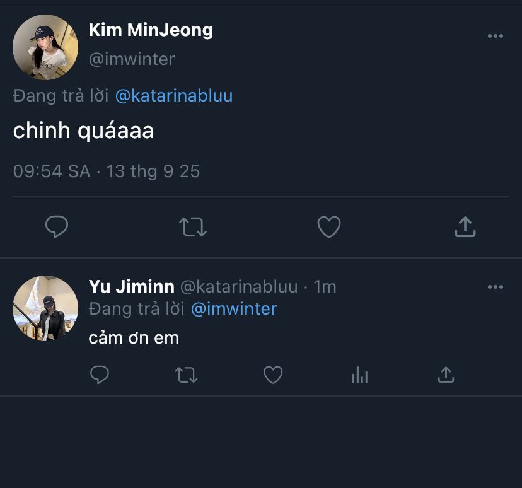This screenshot has width=522, height=488.
Task: Click the gray @imwinter handle under Kim MinJeong
Action: pyautogui.click(x=132, y=59)
